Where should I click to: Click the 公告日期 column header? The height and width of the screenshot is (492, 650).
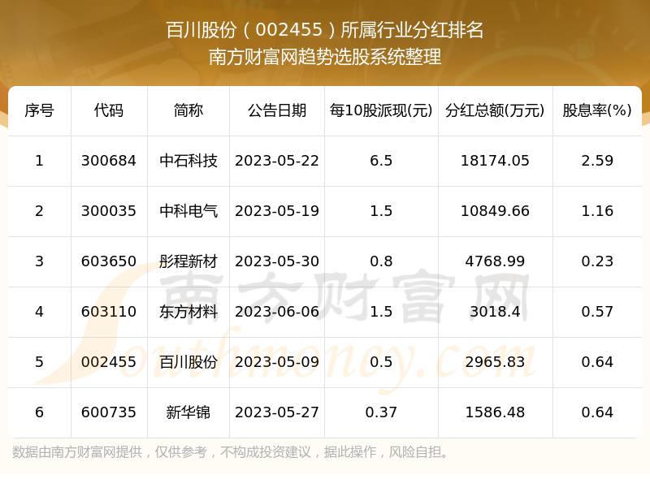[277, 110]
